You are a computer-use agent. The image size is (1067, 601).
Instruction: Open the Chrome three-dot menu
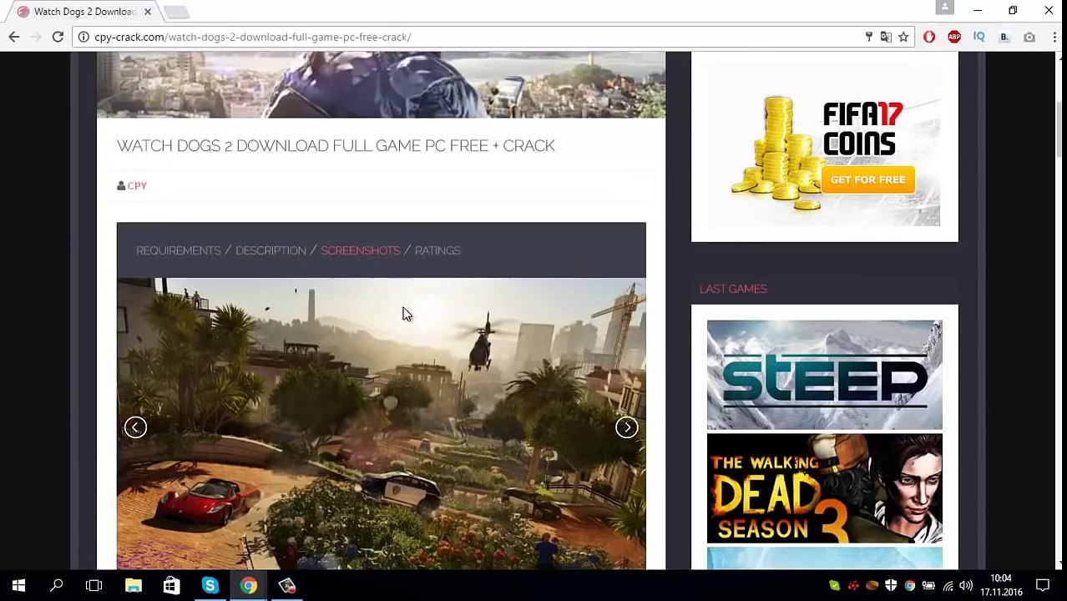1054,37
